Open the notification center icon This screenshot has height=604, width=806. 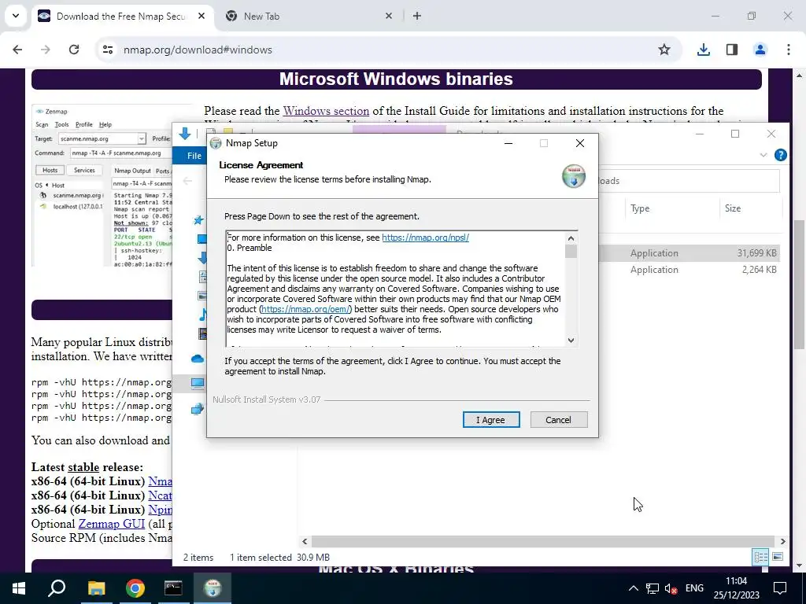780,588
